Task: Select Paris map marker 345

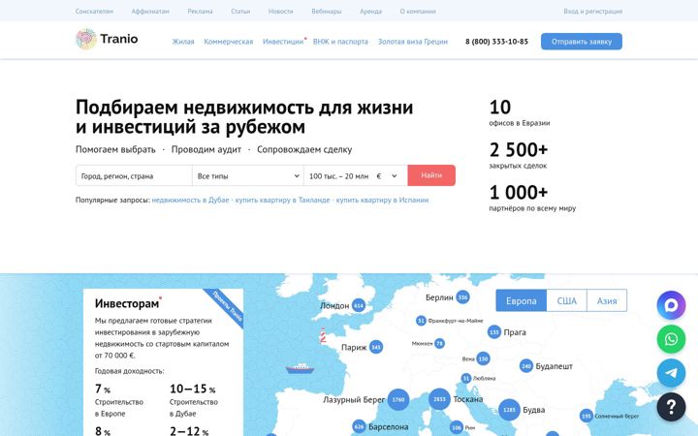Action: click(376, 347)
